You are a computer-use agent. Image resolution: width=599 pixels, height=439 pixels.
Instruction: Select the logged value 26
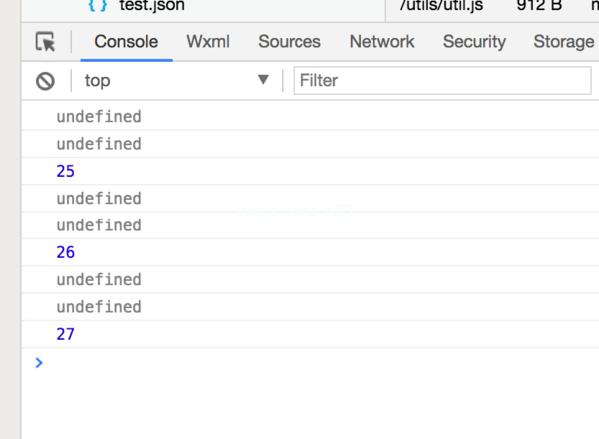tap(66, 252)
